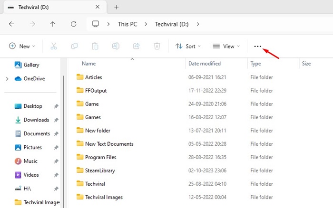Open the Sort dropdown menu

[x=188, y=46]
